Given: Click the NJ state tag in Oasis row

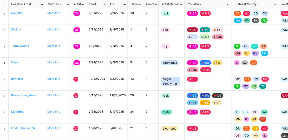Looking at the screenshot, I should coord(245,63).
